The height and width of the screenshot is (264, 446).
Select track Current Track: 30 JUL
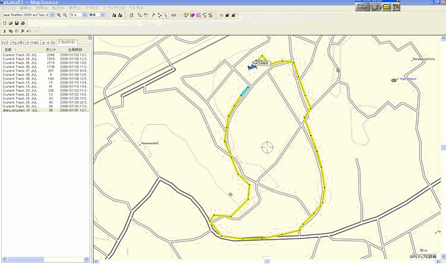(x=45, y=106)
